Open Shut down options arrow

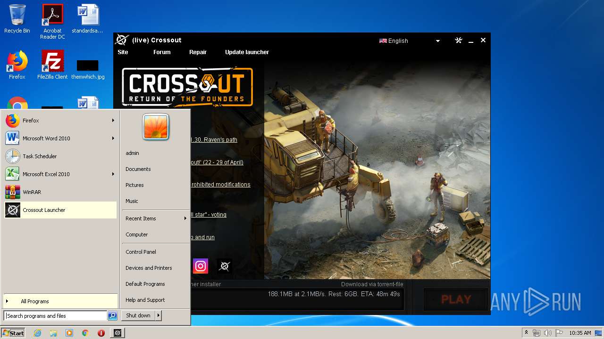pyautogui.click(x=159, y=315)
